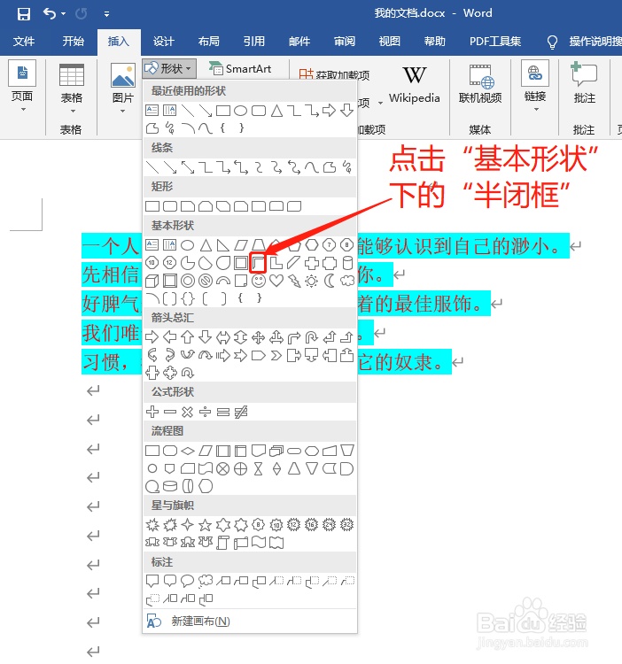Select the L-shape in 基本形状

click(276, 263)
